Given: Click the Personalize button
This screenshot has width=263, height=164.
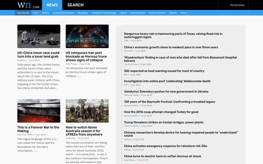Looking at the screenshot, I should point(237,5).
